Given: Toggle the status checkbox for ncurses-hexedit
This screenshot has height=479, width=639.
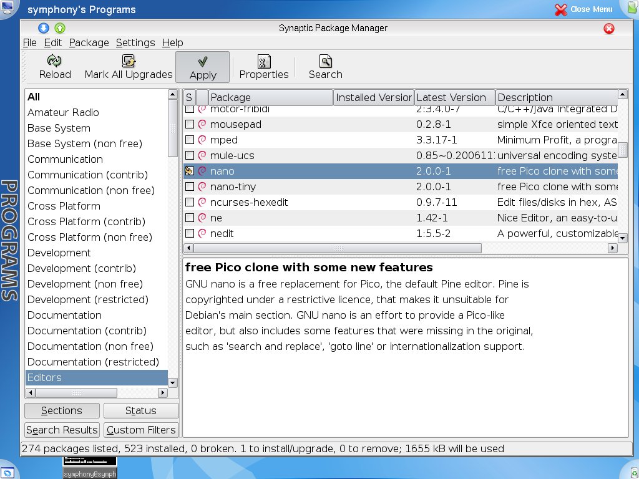Looking at the screenshot, I should (x=190, y=202).
